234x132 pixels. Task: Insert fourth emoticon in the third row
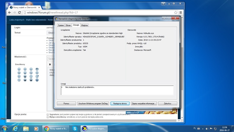pyautogui.click(x=37, y=76)
